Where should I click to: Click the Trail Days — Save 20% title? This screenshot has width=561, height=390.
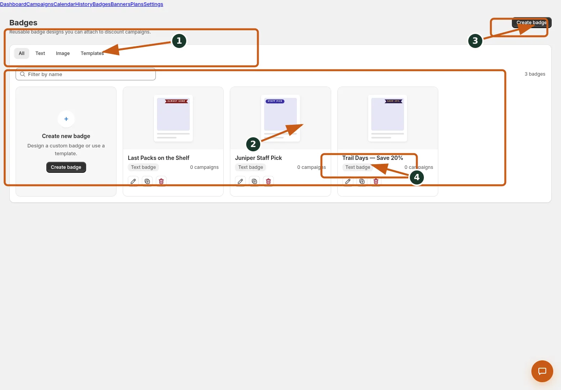click(372, 158)
